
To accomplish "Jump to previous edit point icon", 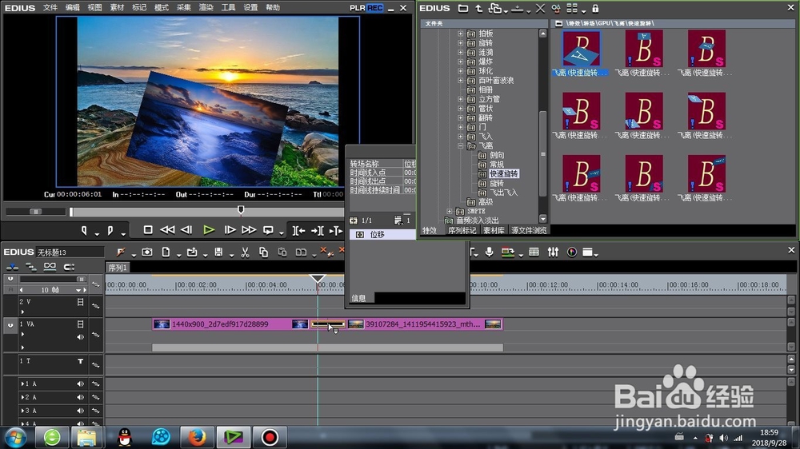I will (298, 230).
